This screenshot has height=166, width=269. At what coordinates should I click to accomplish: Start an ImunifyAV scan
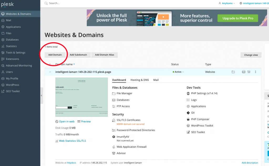(123, 136)
